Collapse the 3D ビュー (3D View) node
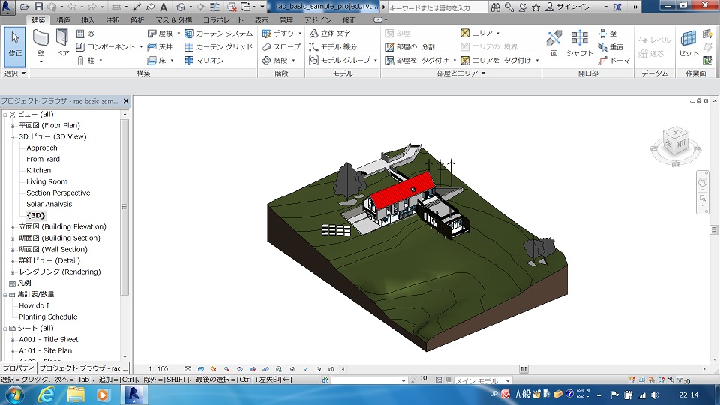The image size is (720, 405). pos(13,137)
